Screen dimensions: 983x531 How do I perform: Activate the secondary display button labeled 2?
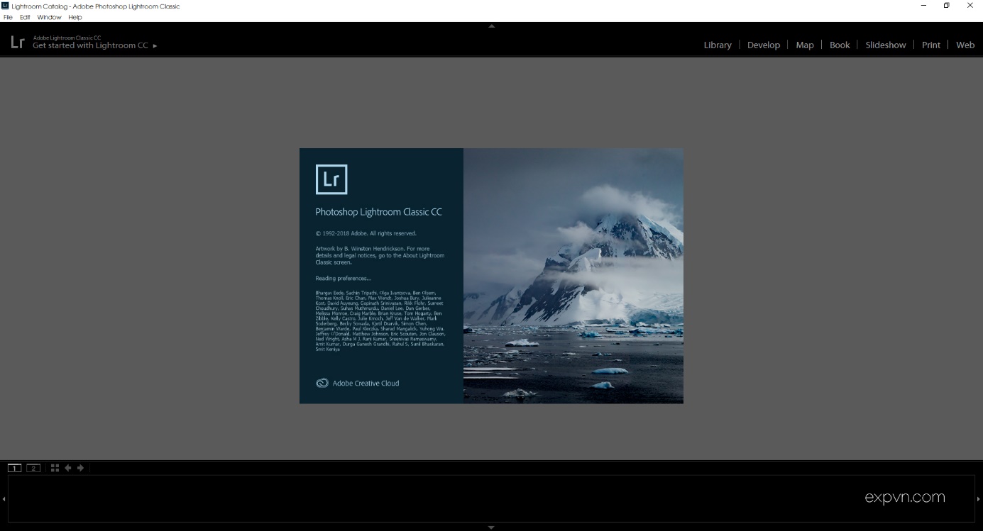32,468
